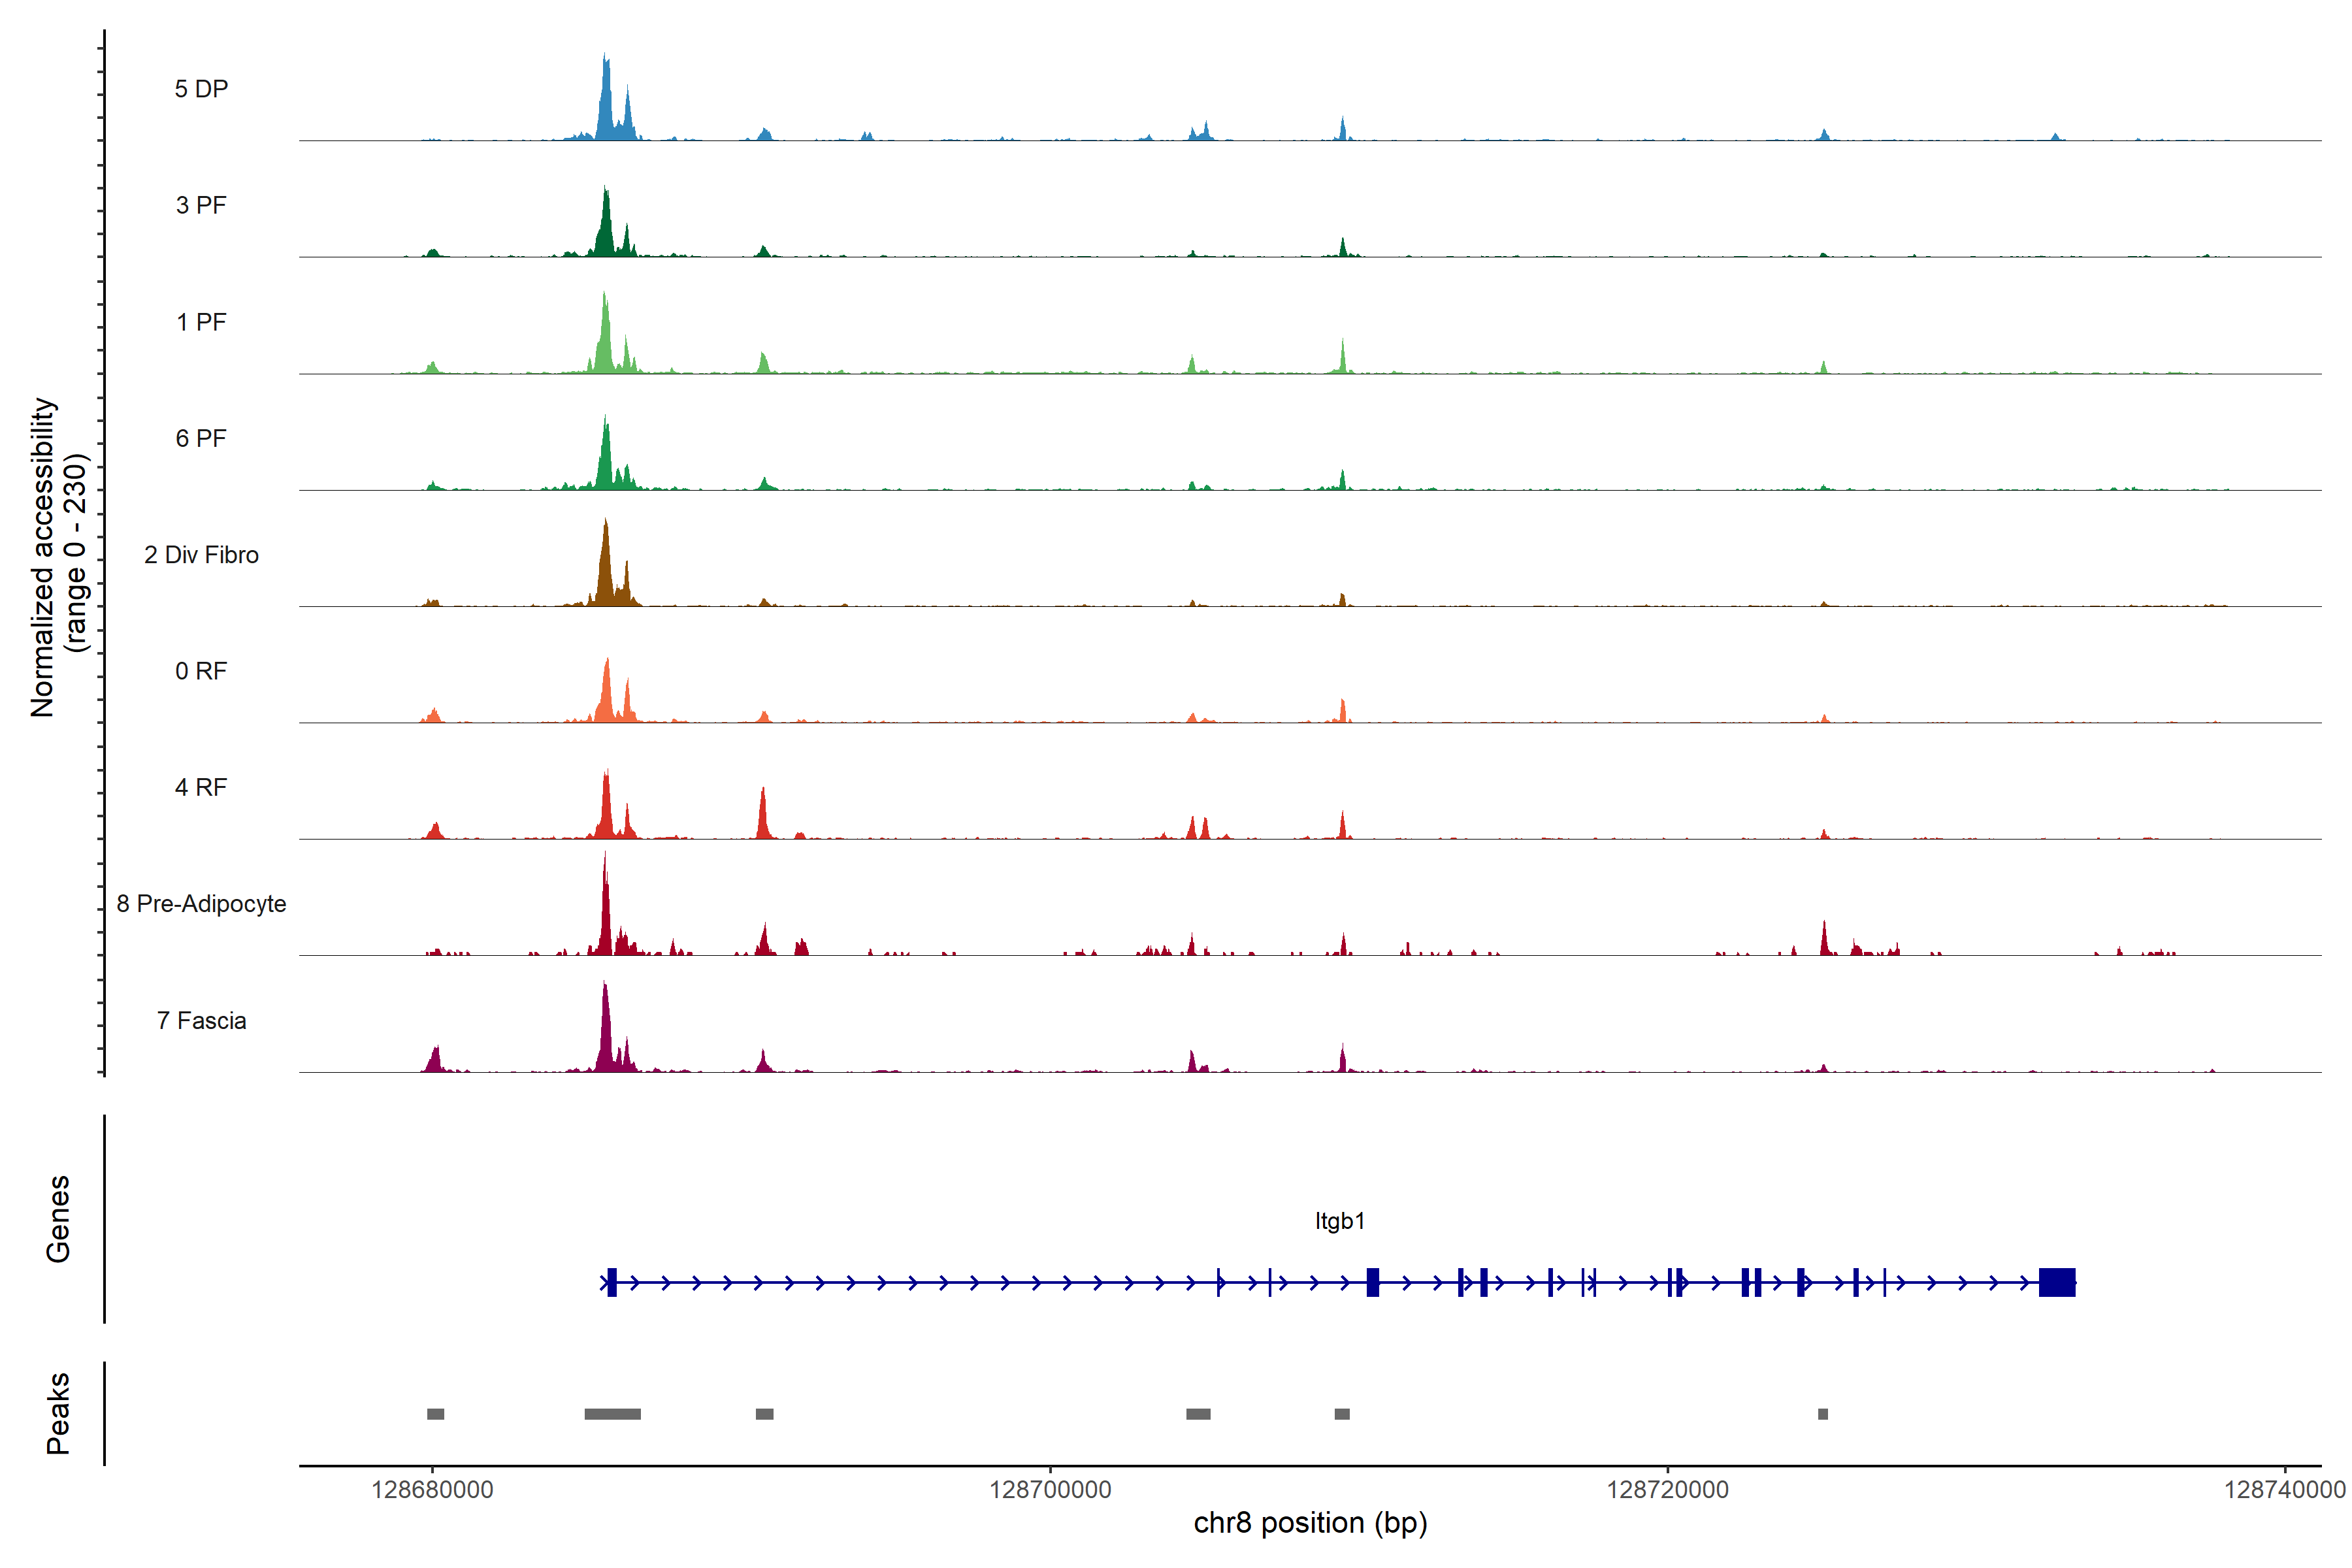The width and height of the screenshot is (2352, 1568).
Task: Click the rightmost small gray peak bar
Action: click(1822, 1414)
